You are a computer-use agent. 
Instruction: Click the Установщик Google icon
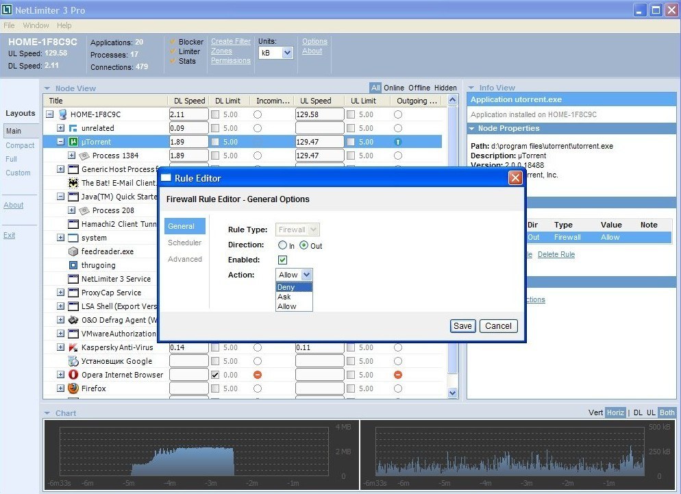click(x=73, y=361)
